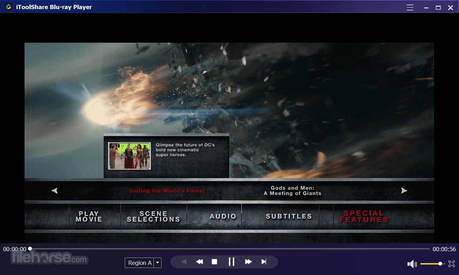Click the Region A label box
The height and width of the screenshot is (275, 459).
[139, 263]
